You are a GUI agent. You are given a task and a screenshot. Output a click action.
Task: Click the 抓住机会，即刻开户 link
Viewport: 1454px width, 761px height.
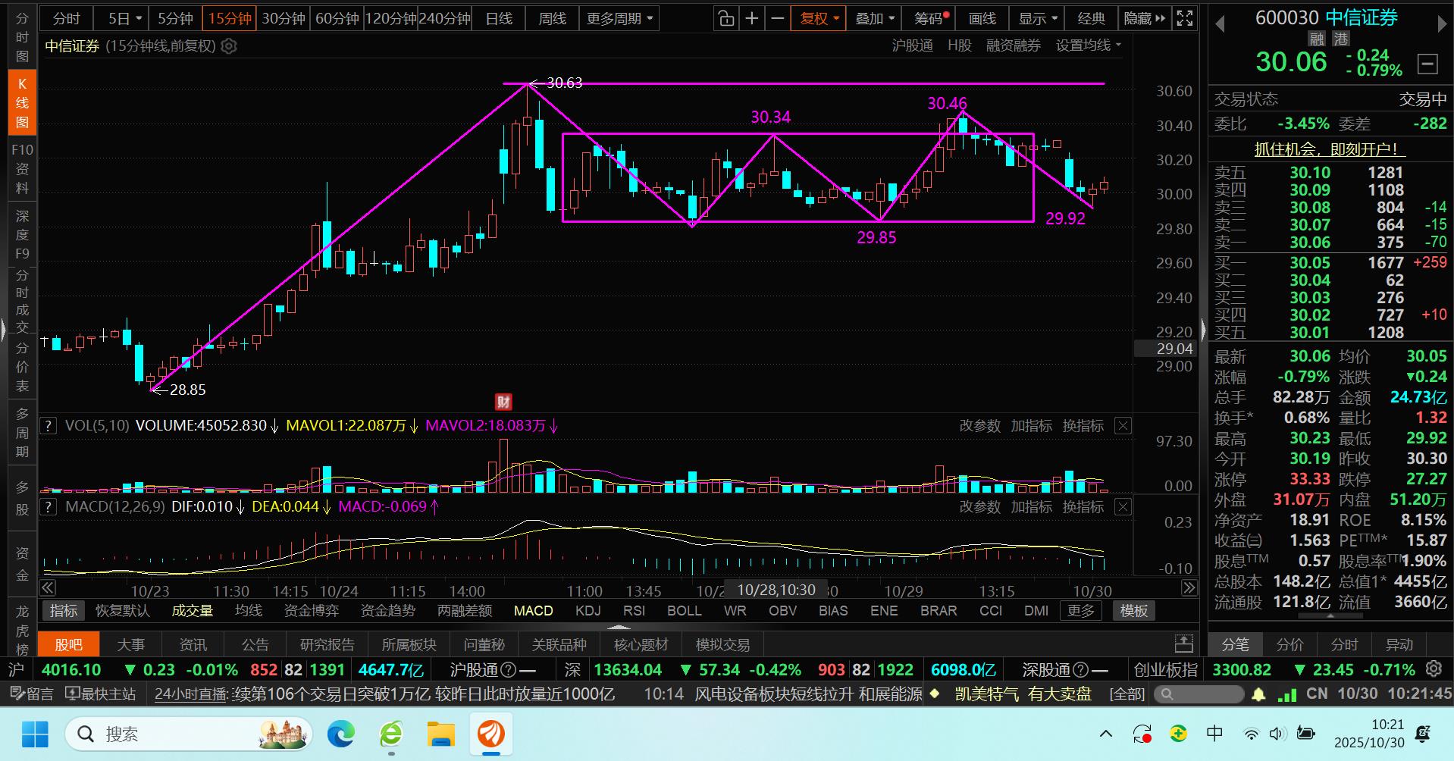[1324, 149]
